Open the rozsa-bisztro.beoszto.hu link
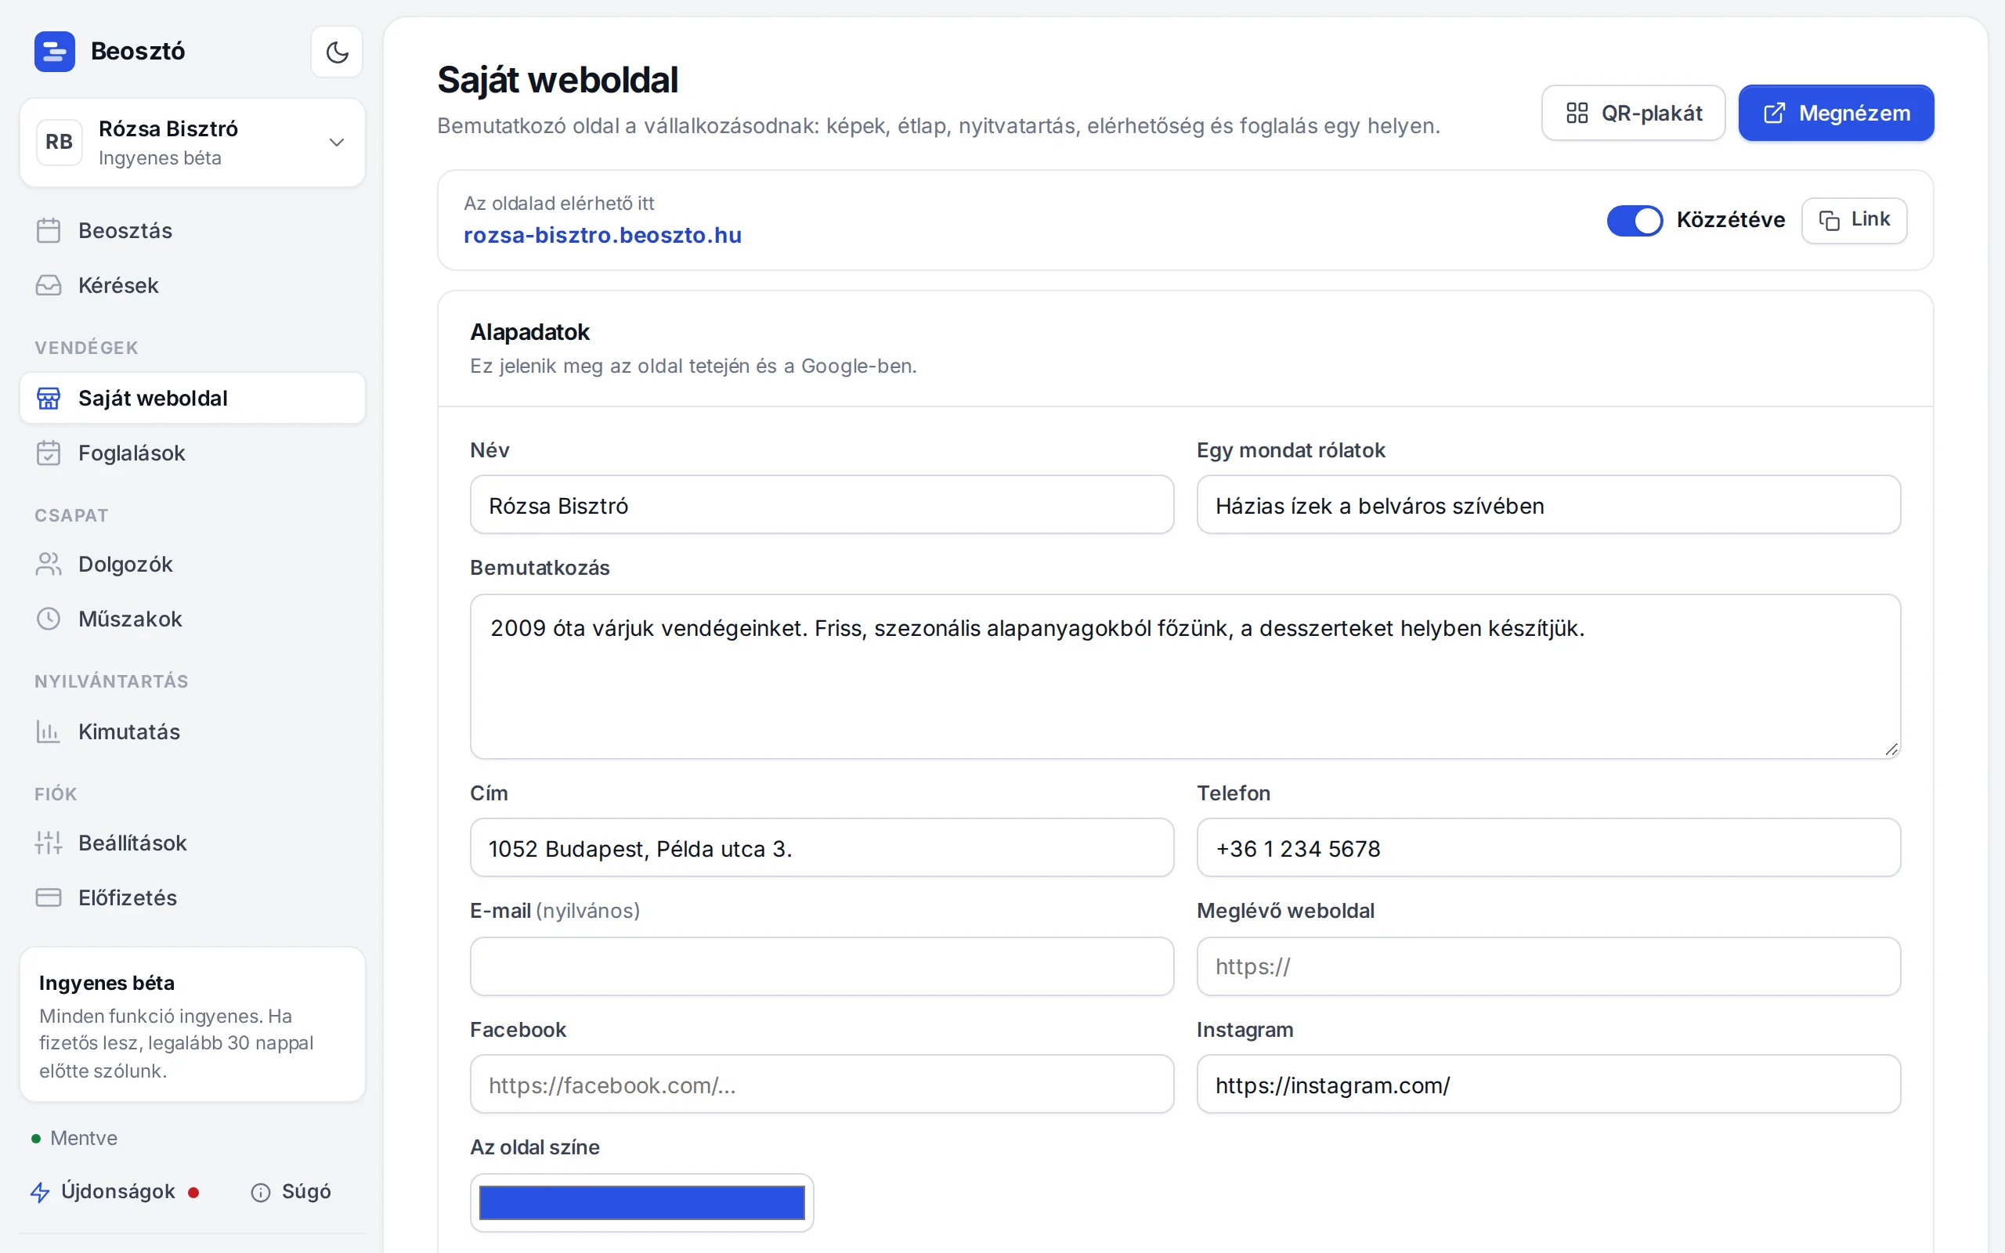2005x1253 pixels. tap(602, 236)
